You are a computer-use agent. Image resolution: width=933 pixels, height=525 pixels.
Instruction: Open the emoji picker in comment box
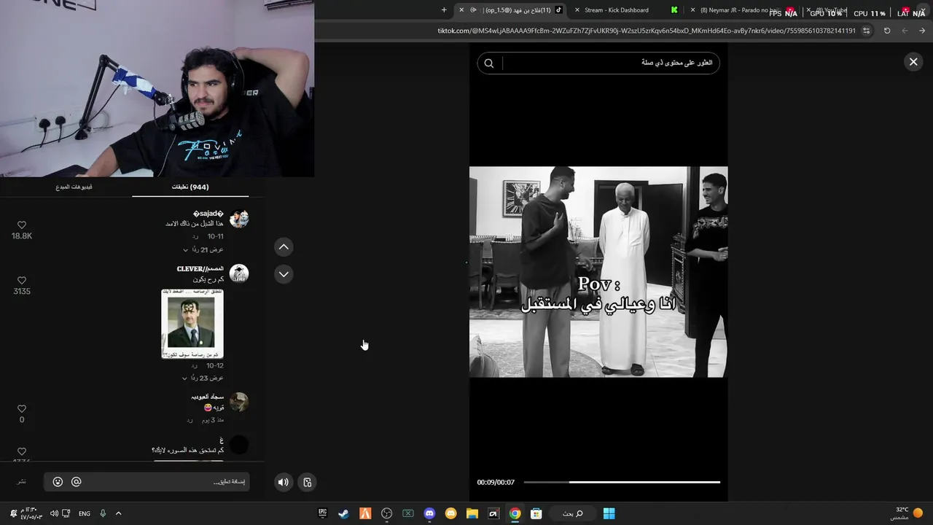[x=58, y=482]
